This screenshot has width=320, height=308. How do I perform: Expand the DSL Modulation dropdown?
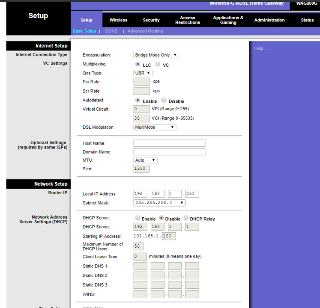tap(155, 127)
